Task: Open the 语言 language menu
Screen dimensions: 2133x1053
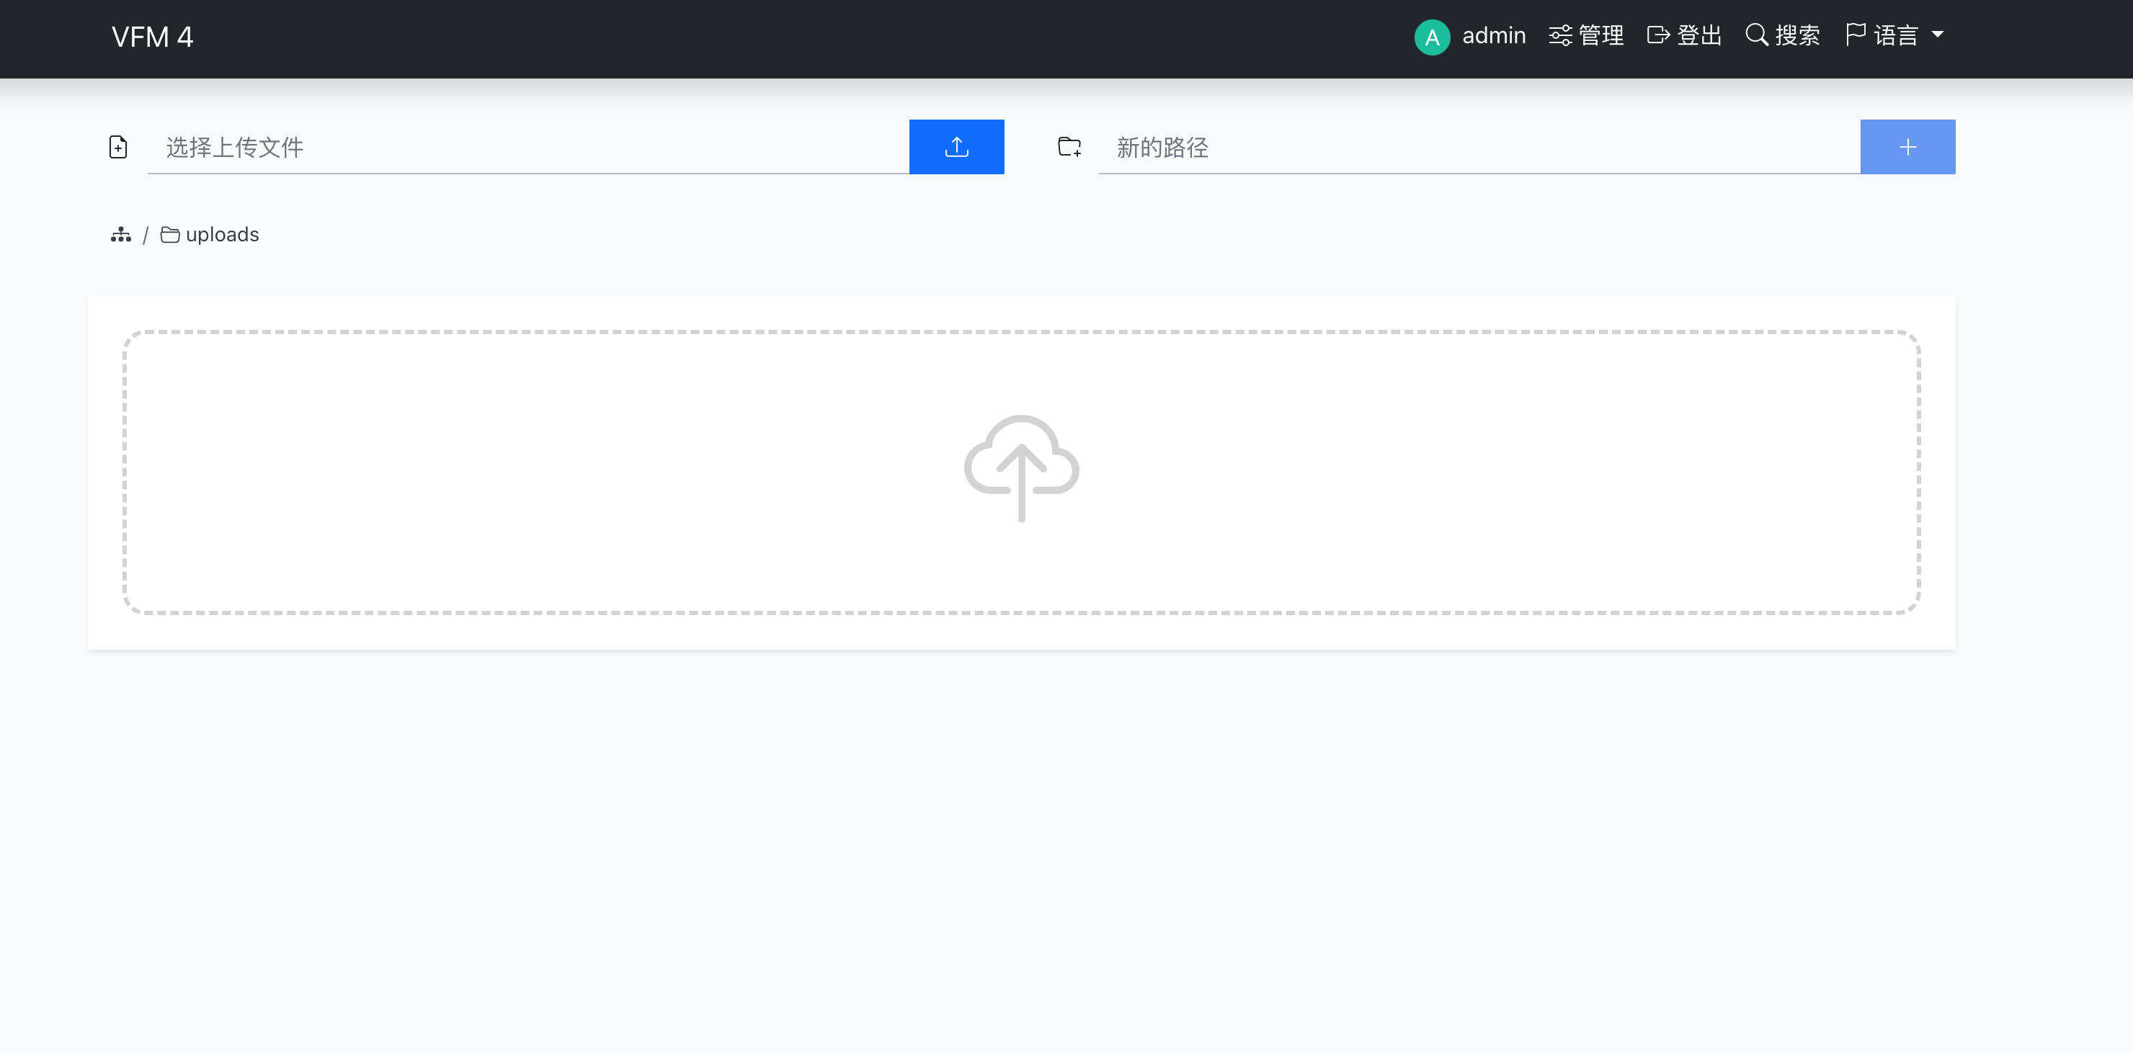Action: coord(1896,35)
